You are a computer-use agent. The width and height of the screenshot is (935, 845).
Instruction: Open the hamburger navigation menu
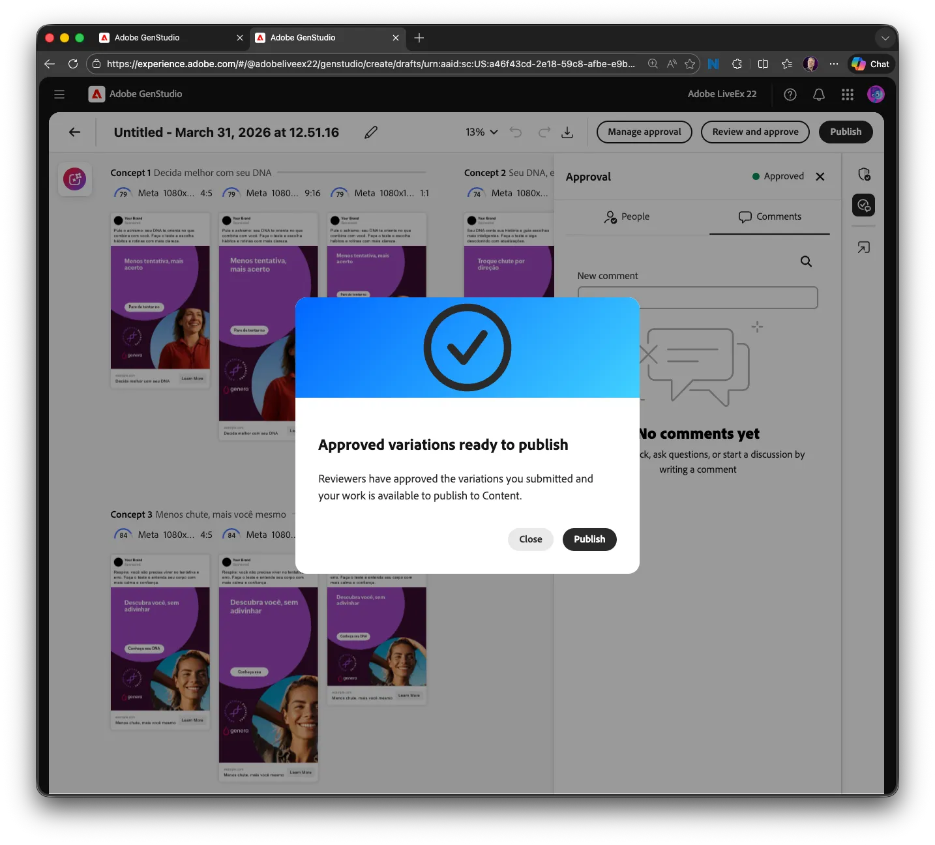pos(59,94)
